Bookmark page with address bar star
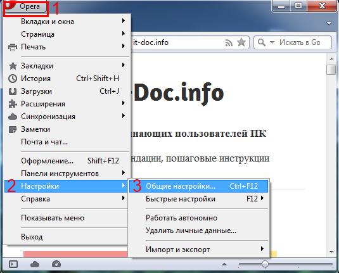This screenshot has width=339, height=273. coord(241,42)
